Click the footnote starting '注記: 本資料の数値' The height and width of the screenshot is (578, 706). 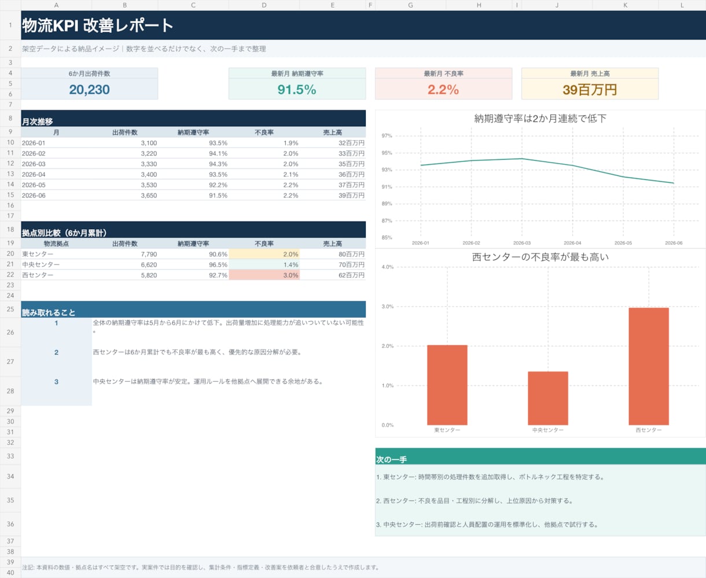click(363, 567)
